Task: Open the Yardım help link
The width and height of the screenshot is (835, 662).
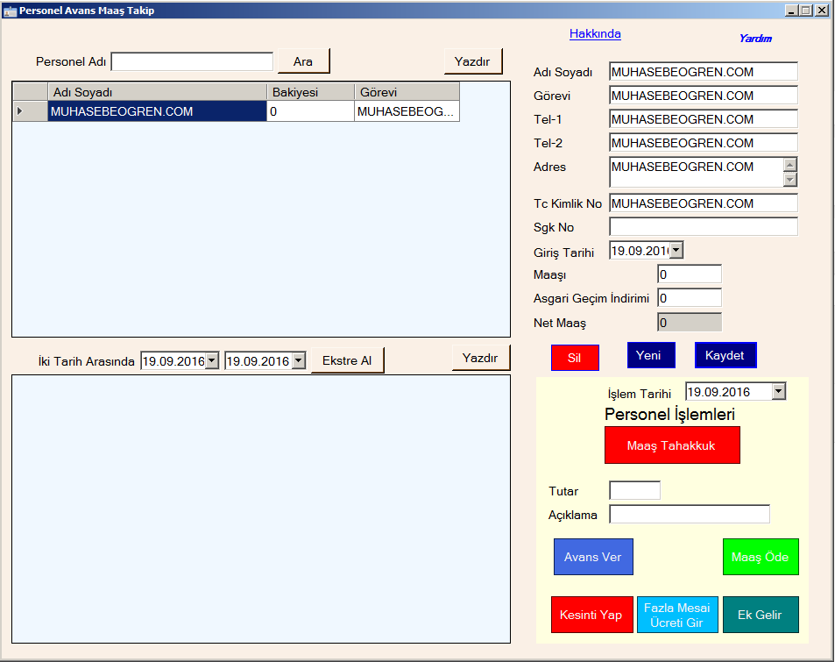Action: tap(755, 39)
